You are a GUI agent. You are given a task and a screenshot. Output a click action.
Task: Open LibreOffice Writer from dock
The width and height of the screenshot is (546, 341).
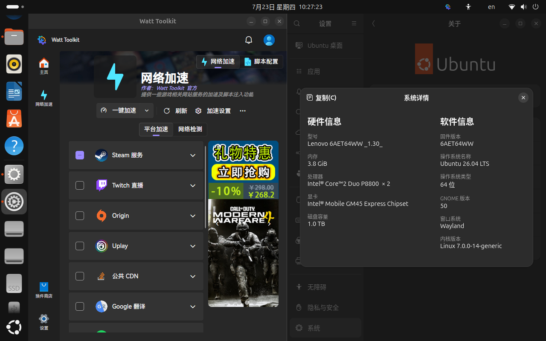(14, 92)
